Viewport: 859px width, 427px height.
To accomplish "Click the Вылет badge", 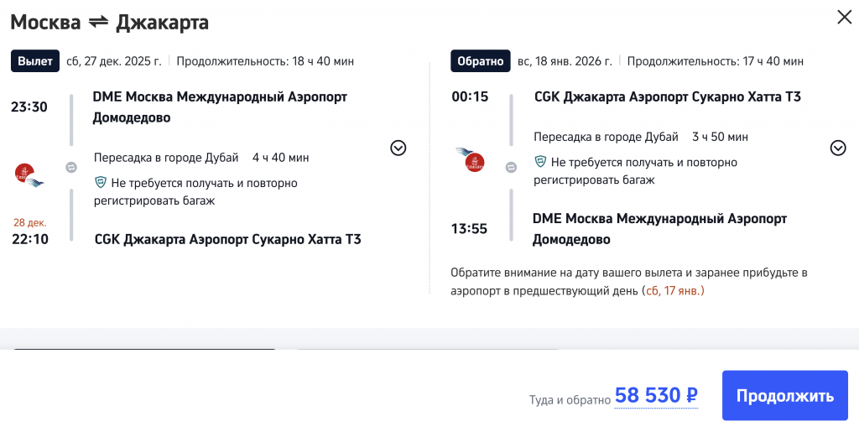I will pos(35,61).
